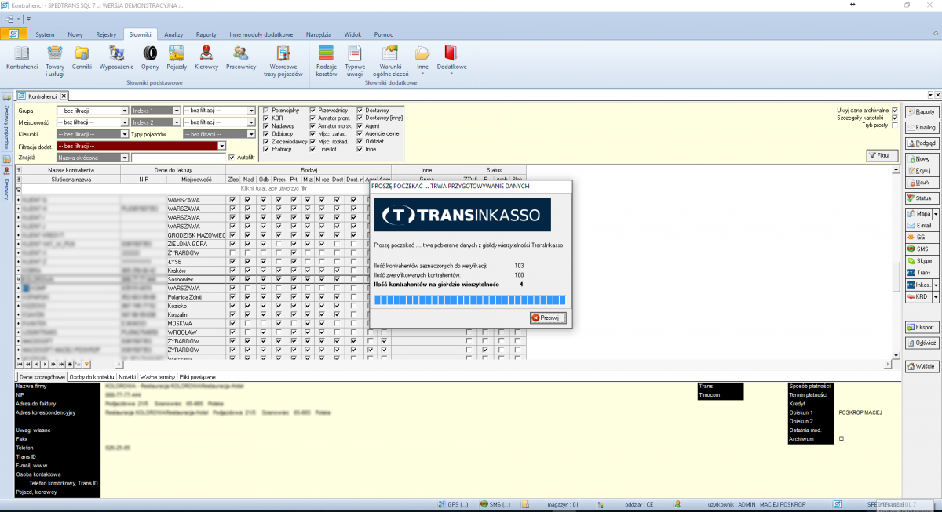This screenshot has height=512, width=942.
Task: Click the GG messenger button
Action: [x=922, y=237]
